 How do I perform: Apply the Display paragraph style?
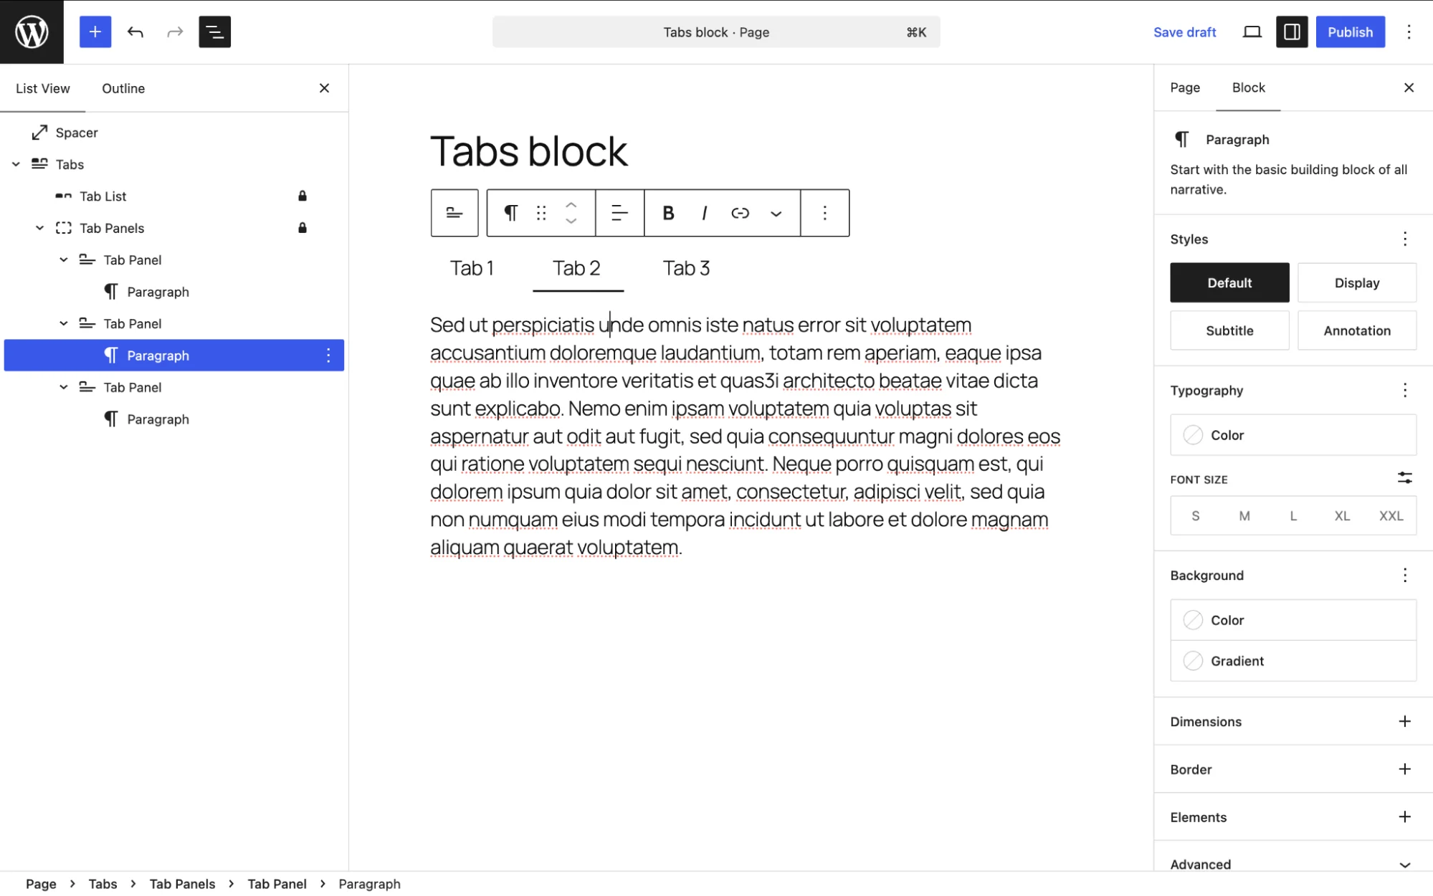pos(1356,282)
